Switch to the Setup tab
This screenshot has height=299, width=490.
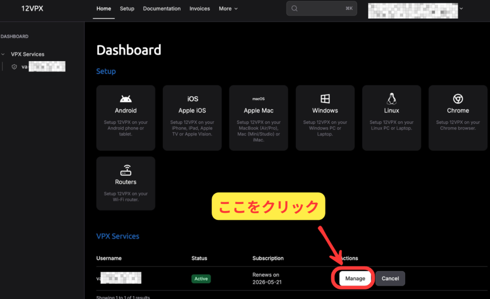point(127,9)
